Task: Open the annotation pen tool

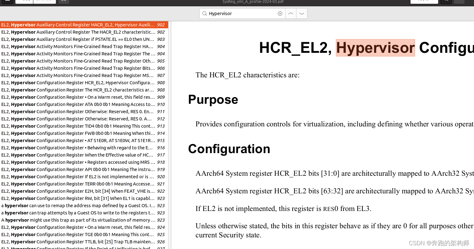Action: point(64,2)
